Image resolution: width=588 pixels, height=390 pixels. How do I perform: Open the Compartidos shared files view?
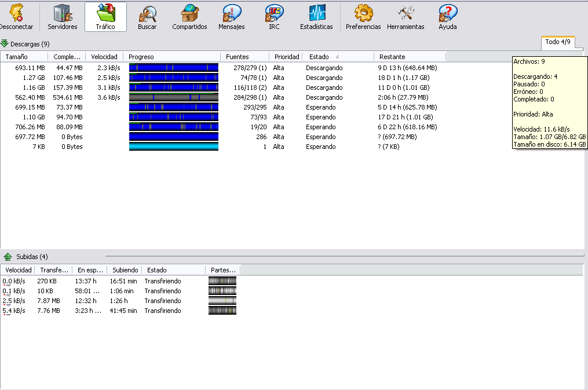(x=189, y=17)
